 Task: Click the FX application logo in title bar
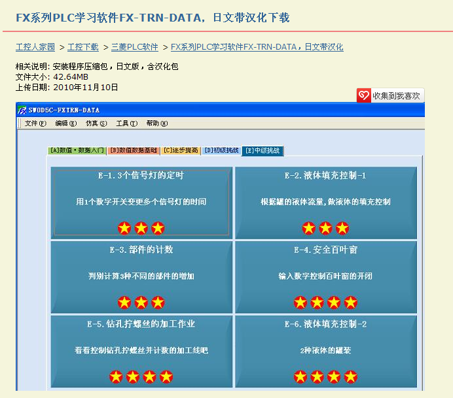[x=22, y=110]
